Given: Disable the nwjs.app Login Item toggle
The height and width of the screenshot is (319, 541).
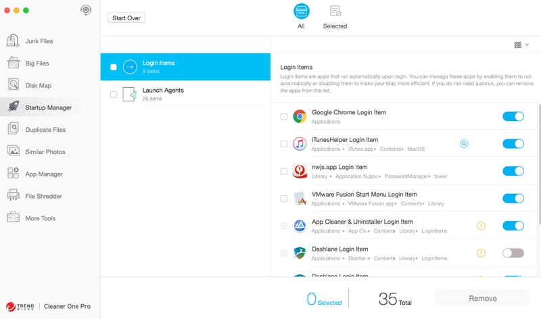Looking at the screenshot, I should (x=513, y=171).
